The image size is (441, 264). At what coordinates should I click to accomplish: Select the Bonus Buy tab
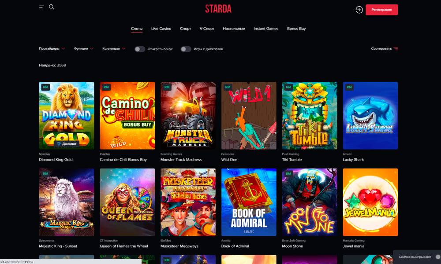(x=296, y=29)
